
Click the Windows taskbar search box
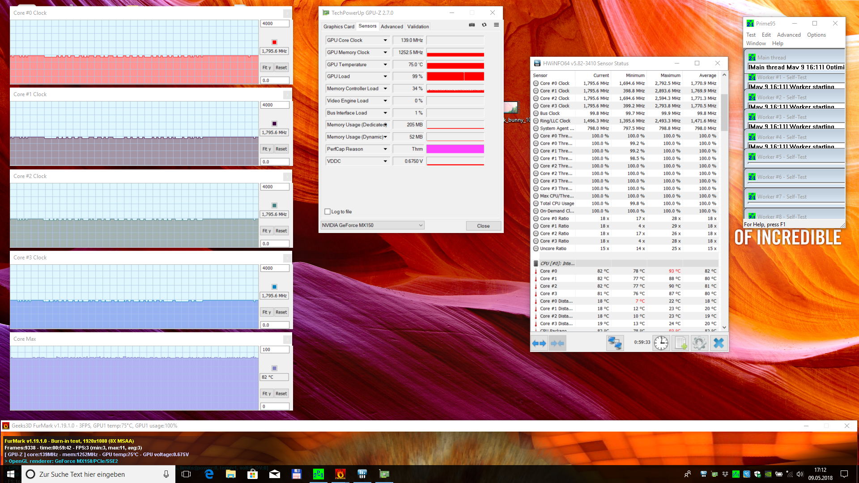[x=98, y=474]
